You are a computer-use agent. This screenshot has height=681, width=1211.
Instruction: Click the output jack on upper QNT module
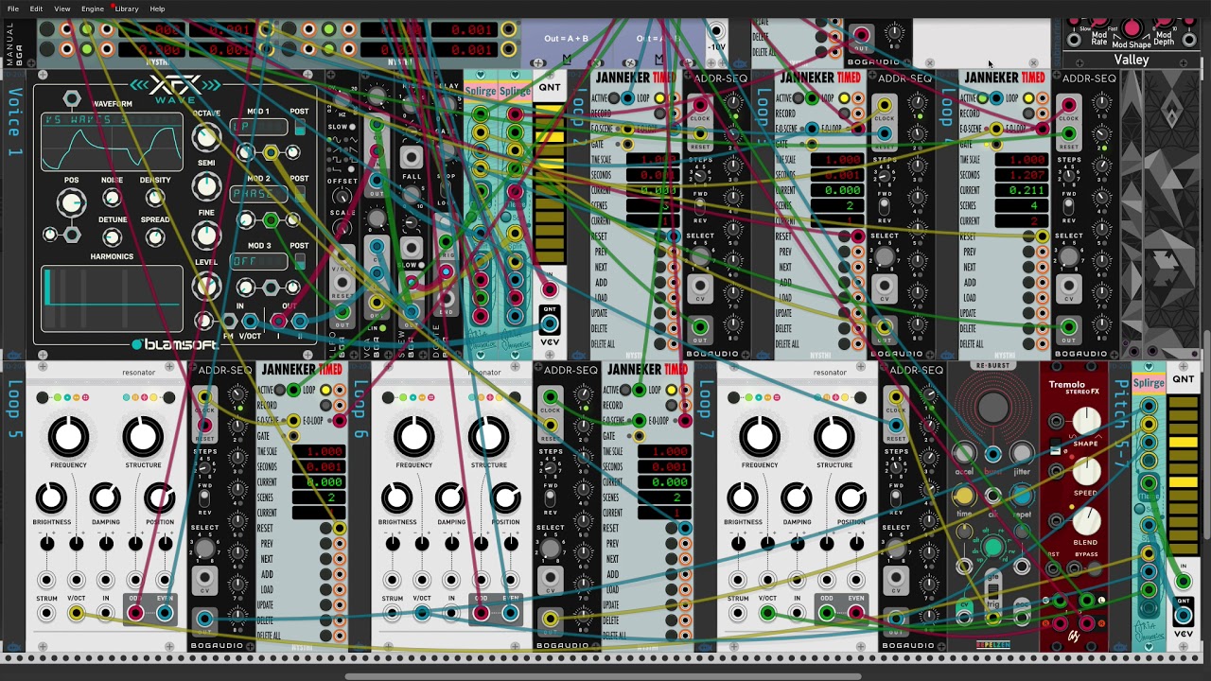[x=550, y=323]
